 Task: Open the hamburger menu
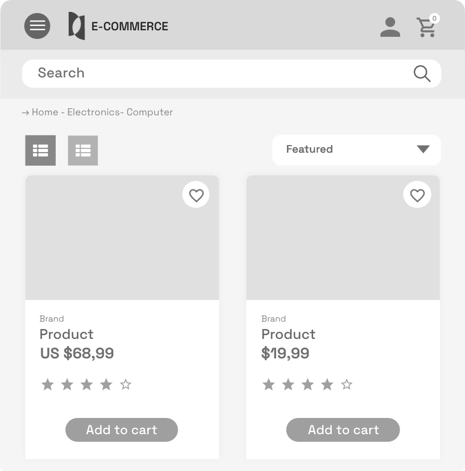(37, 26)
